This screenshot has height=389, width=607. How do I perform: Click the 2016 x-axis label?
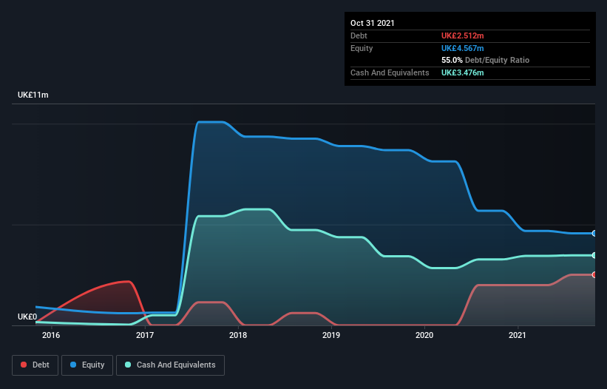(51, 335)
